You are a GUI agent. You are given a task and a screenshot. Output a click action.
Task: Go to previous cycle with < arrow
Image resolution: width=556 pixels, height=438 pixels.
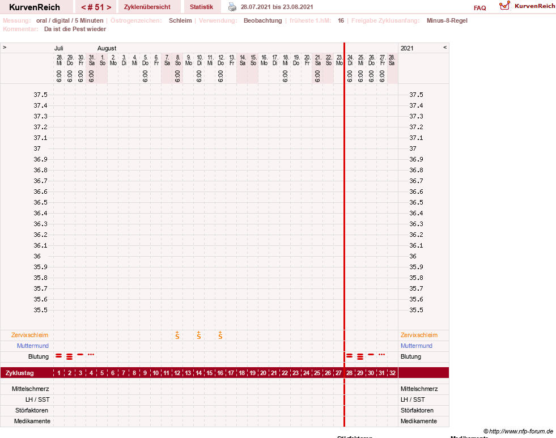[84, 7]
